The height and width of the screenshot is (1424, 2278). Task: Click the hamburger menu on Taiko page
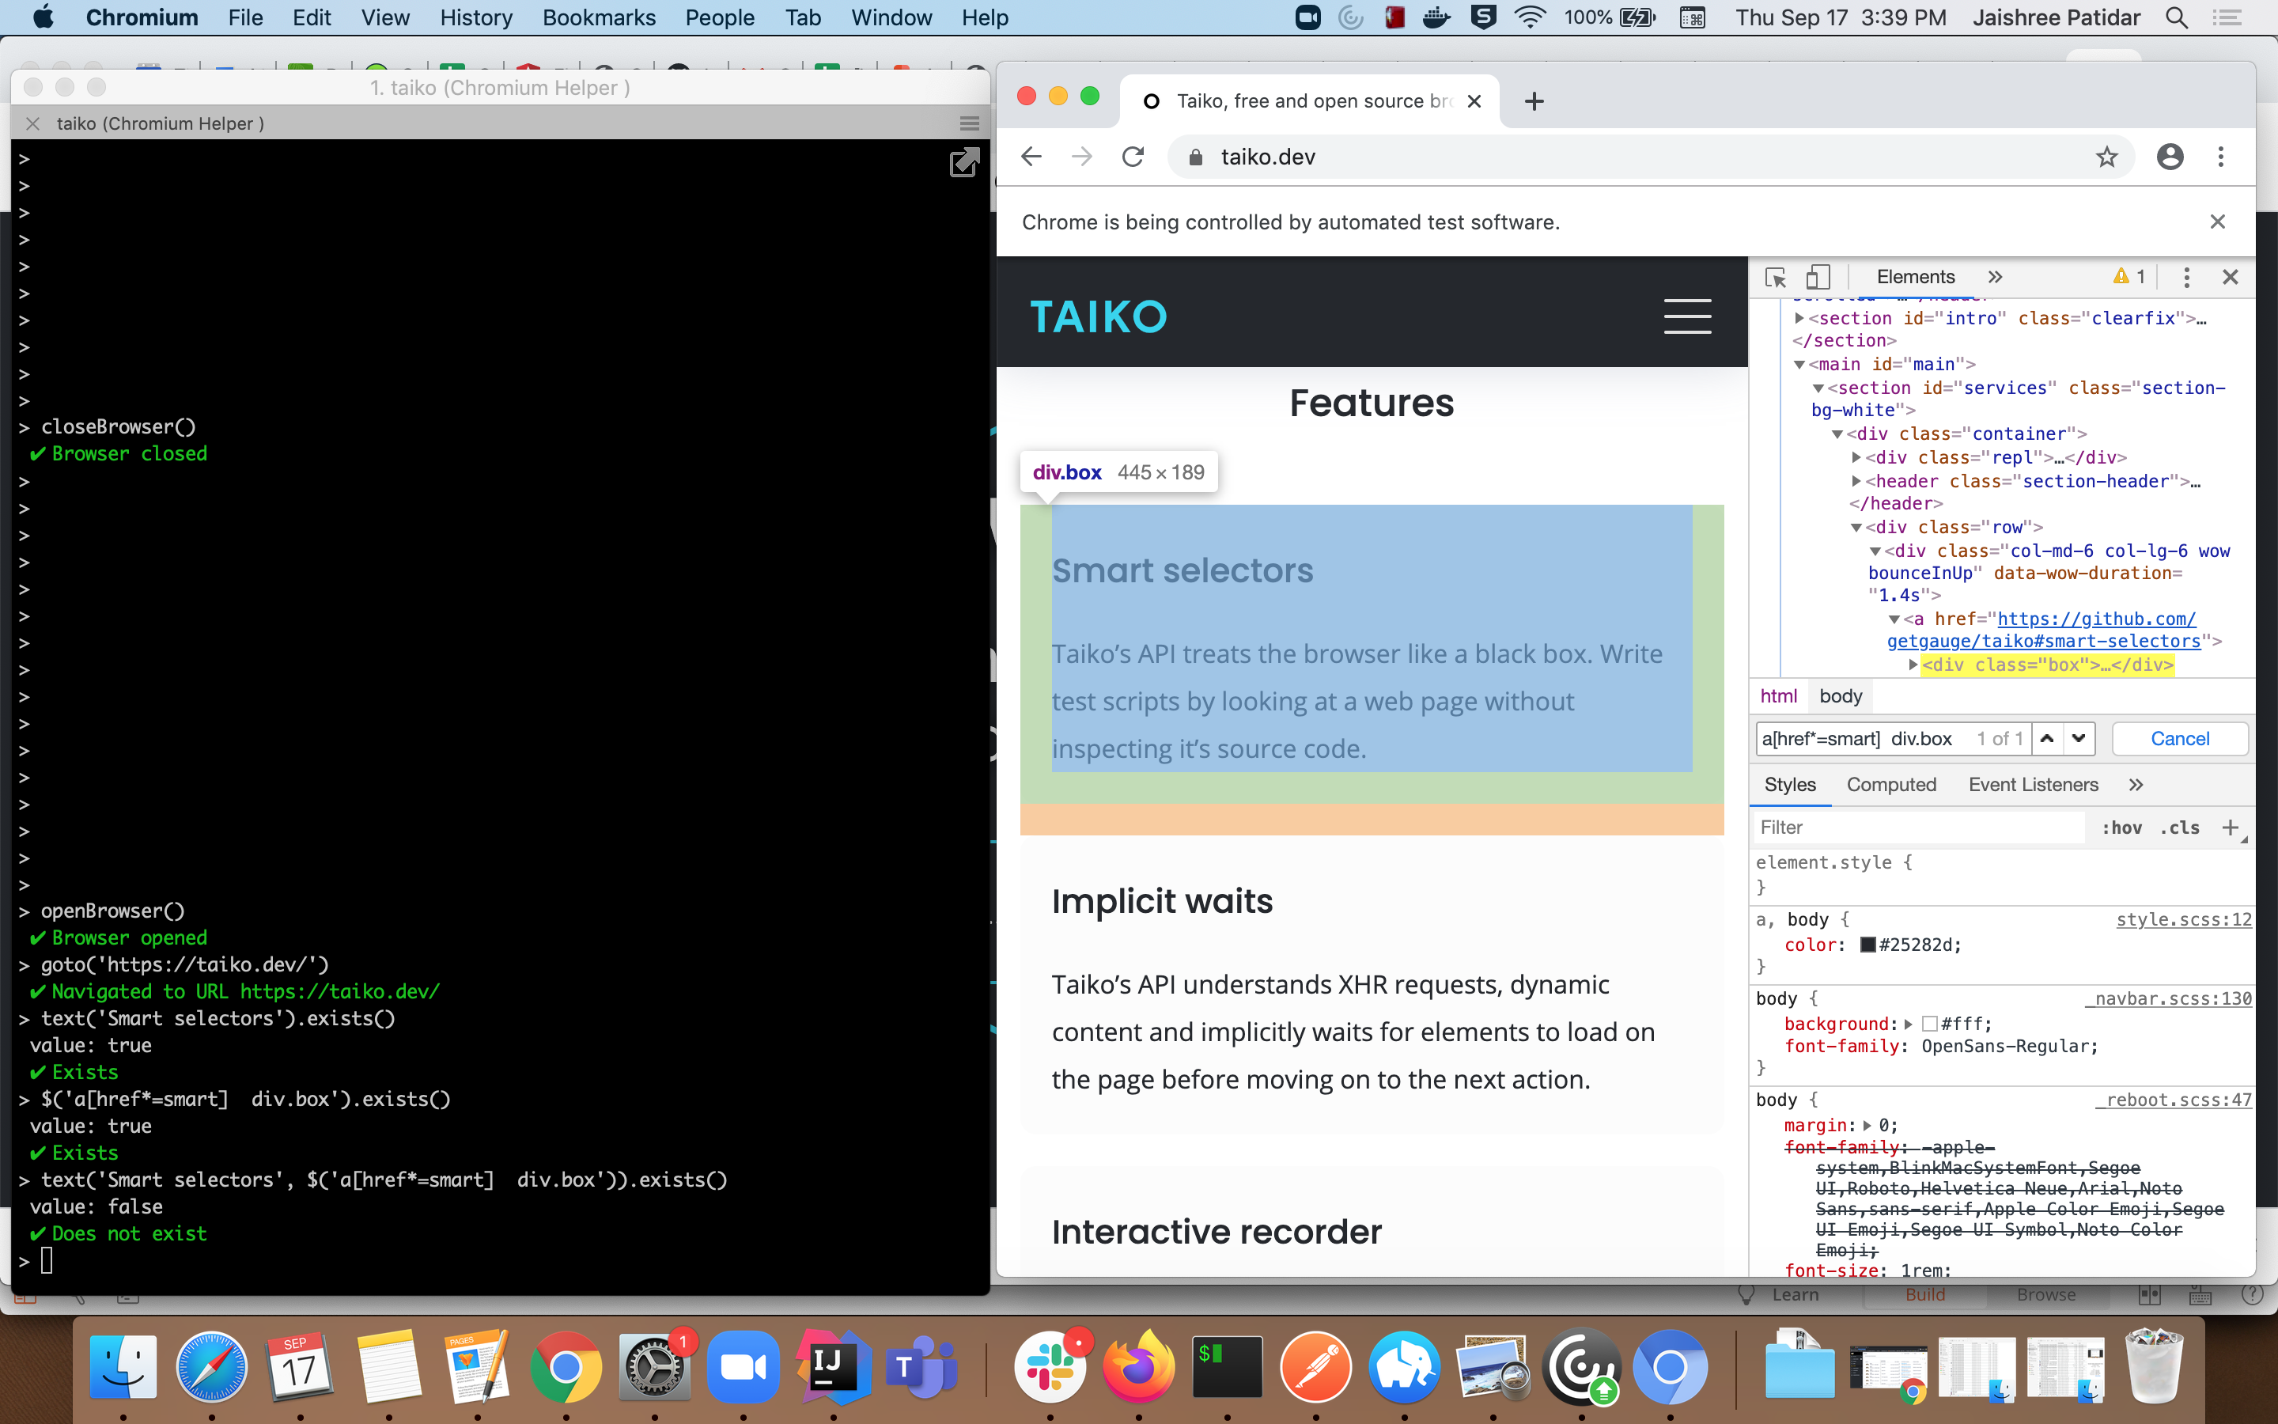[x=1687, y=316]
